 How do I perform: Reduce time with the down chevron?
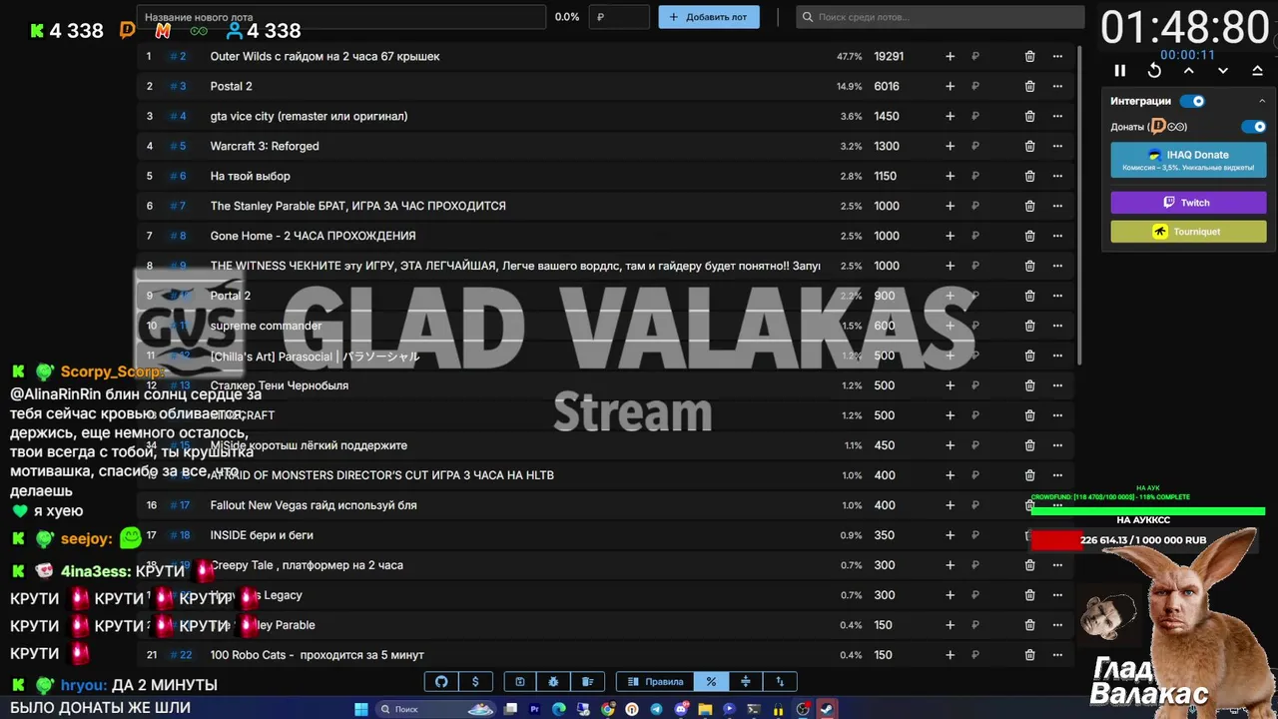(x=1223, y=71)
